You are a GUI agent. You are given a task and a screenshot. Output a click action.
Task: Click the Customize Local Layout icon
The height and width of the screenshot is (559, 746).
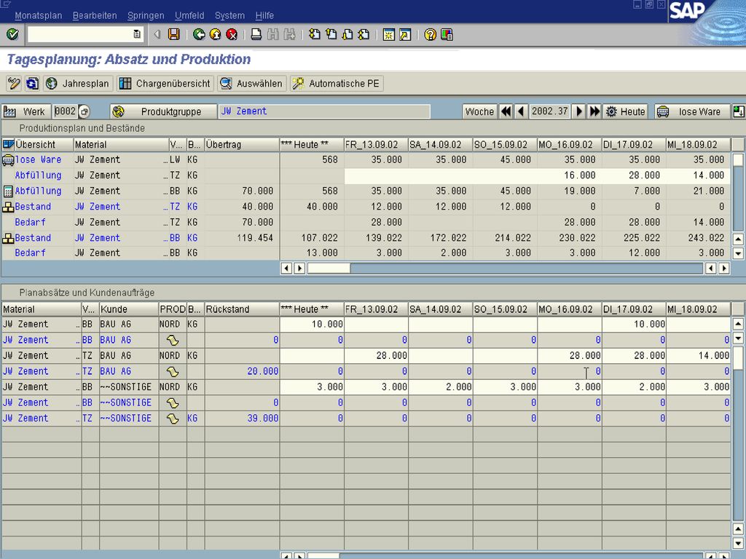[447, 35]
